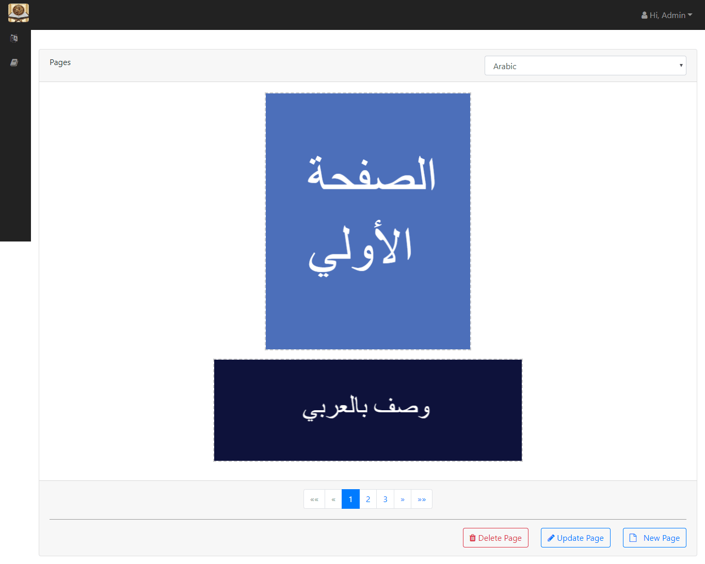Go to first page with «« button
The image size is (705, 564).
pos(314,499)
